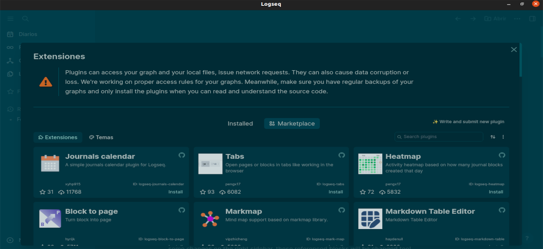Screen dimensions: 543x249
Task: Select the Extensiones category tab
Action: point(58,137)
